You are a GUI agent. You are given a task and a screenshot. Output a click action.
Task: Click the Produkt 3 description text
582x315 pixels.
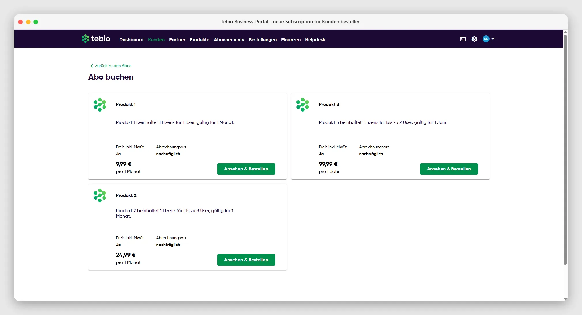383,122
